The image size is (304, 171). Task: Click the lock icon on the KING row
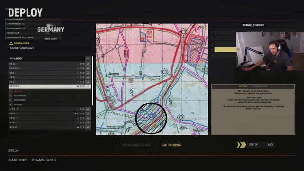(78, 114)
